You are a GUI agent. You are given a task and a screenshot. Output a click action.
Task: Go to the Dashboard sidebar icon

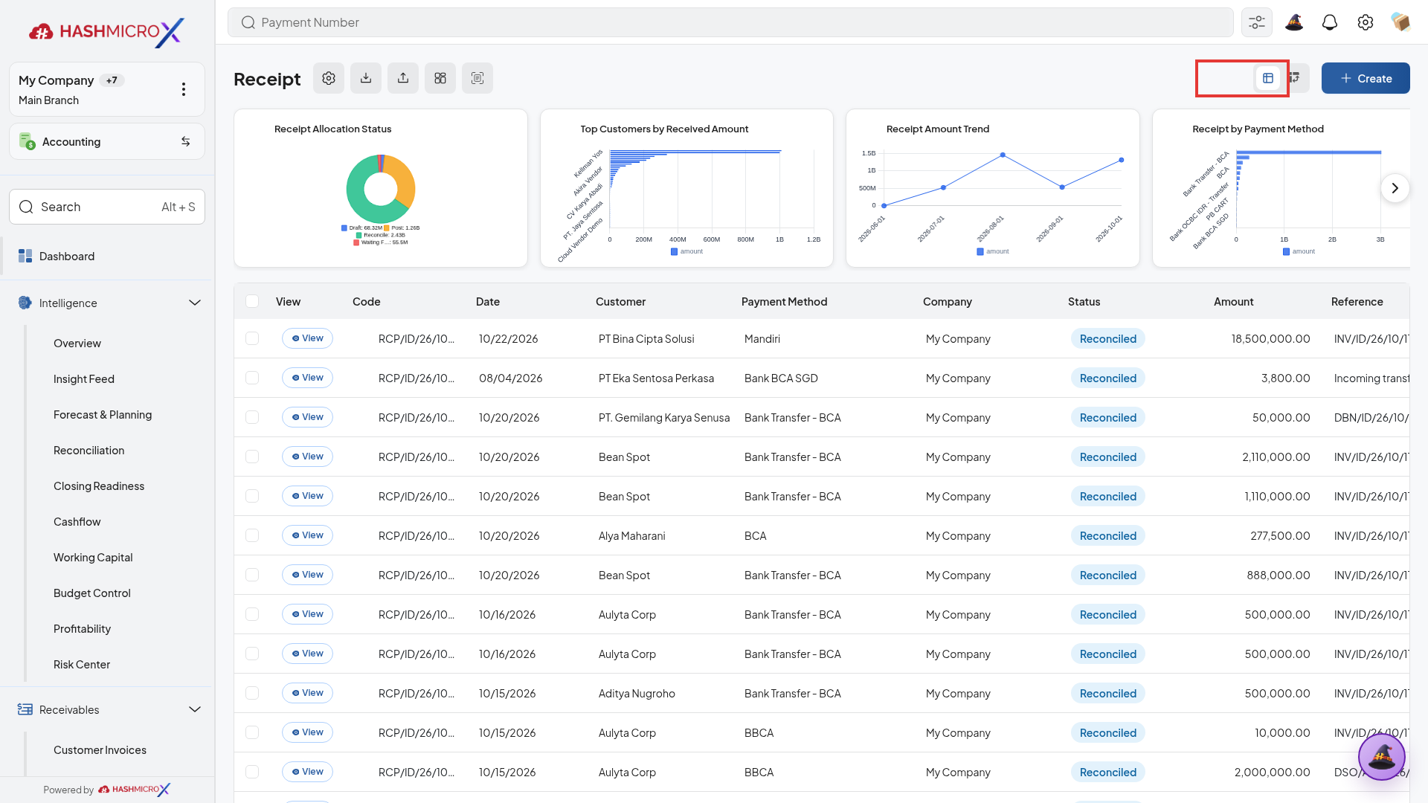pos(25,256)
